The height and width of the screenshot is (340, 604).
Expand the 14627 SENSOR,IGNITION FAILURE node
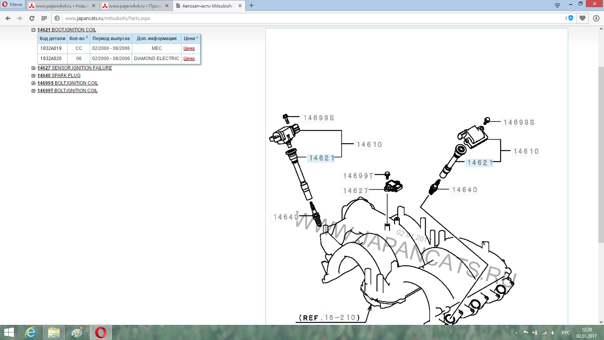pyautogui.click(x=33, y=68)
